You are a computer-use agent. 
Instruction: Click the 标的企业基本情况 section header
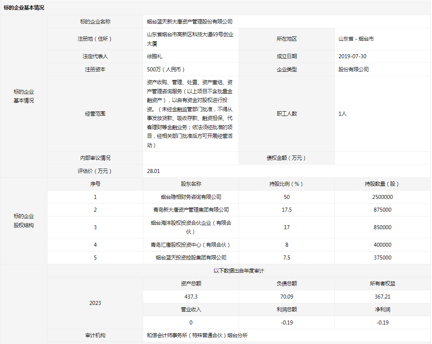tap(24, 8)
